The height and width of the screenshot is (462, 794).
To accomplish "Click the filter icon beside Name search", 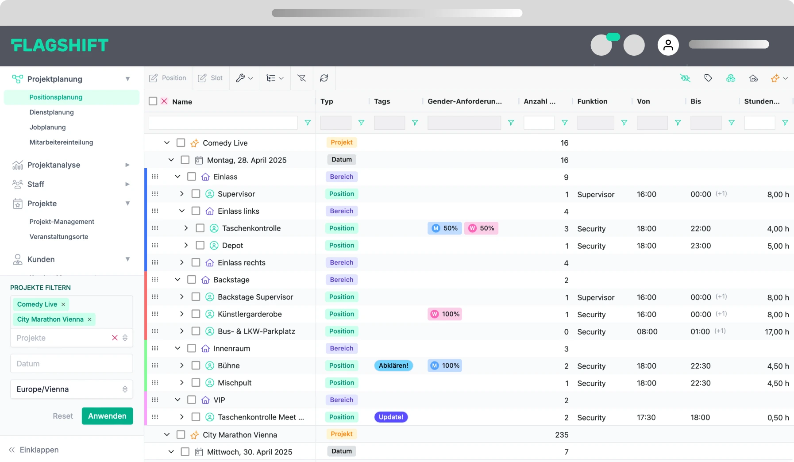I will pyautogui.click(x=308, y=123).
